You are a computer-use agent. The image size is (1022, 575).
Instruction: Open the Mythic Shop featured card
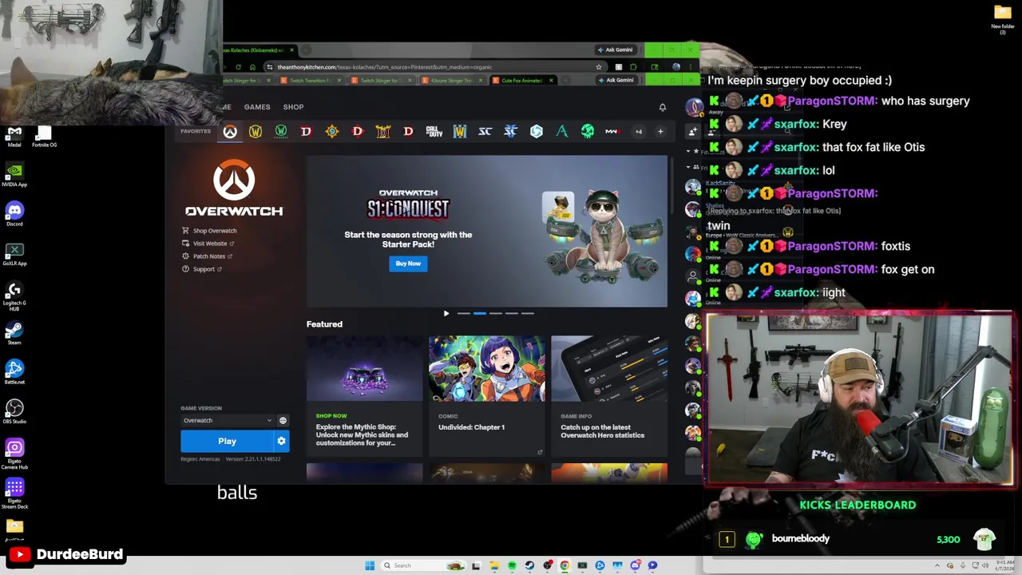tap(364, 395)
